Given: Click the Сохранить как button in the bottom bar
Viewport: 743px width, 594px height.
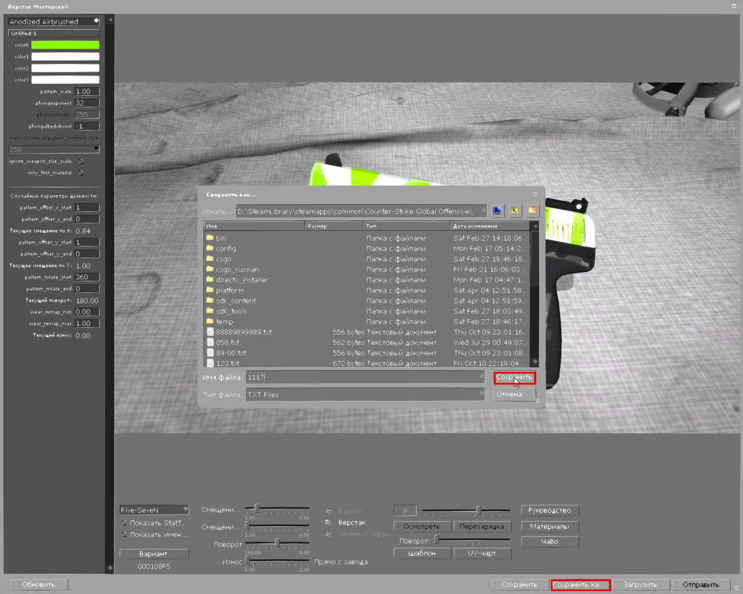Looking at the screenshot, I should 580,584.
